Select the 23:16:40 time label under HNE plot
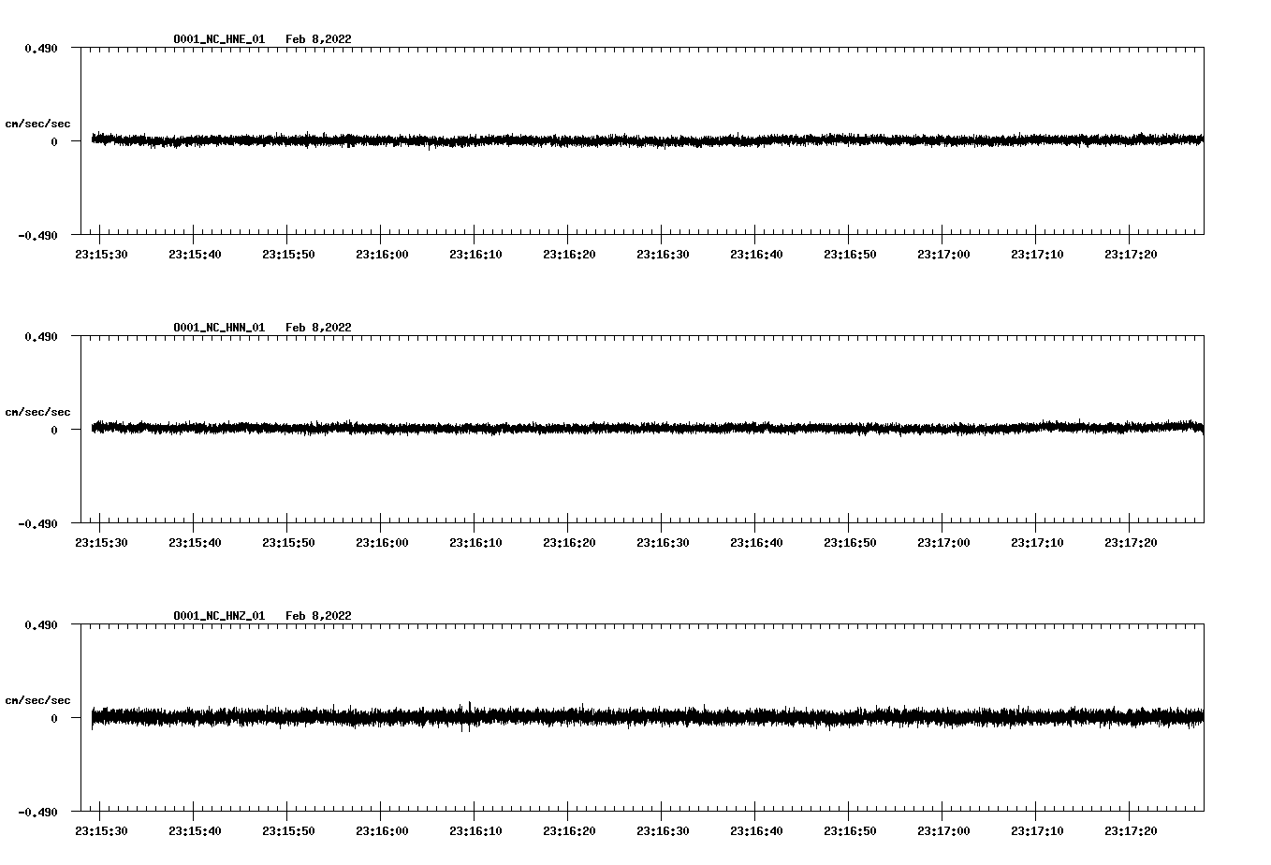This screenshot has height=865, width=1271. click(x=756, y=255)
